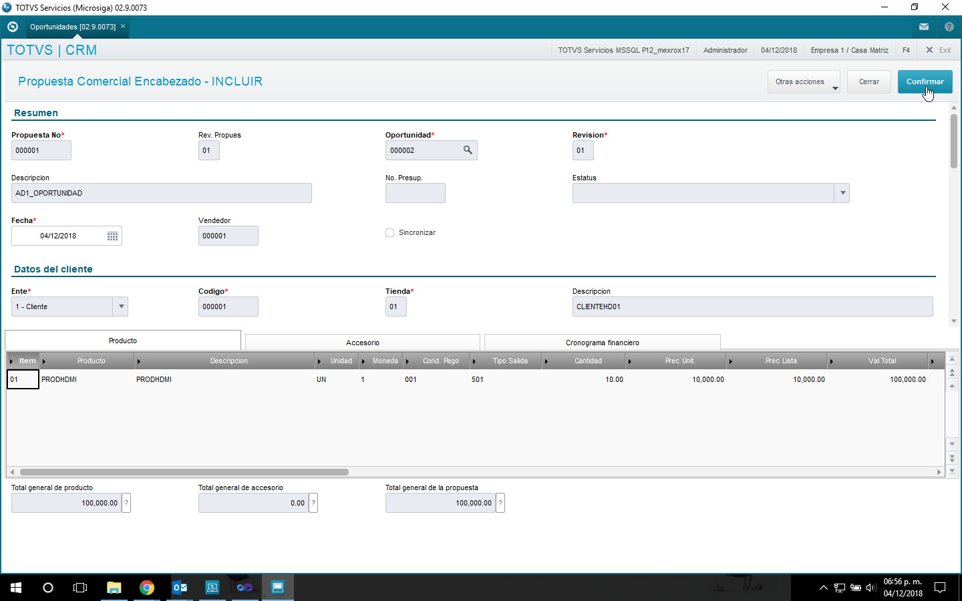Screen dimensions: 962x601
Task: Click the Oportunidad search magnifier icon
Action: pos(468,150)
